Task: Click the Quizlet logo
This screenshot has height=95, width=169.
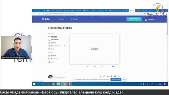Action: (46, 19)
